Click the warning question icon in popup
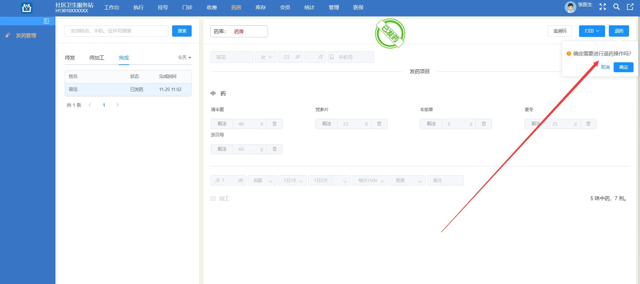 point(569,54)
